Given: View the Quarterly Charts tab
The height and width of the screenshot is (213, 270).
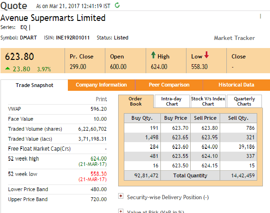Looking at the screenshot, I should (x=244, y=101).
